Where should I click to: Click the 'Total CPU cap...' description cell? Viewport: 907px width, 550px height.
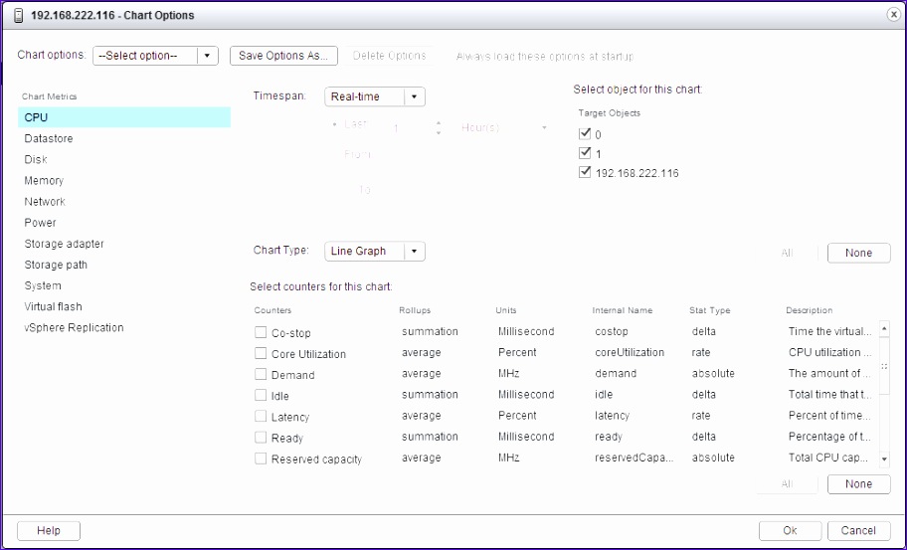coord(828,458)
